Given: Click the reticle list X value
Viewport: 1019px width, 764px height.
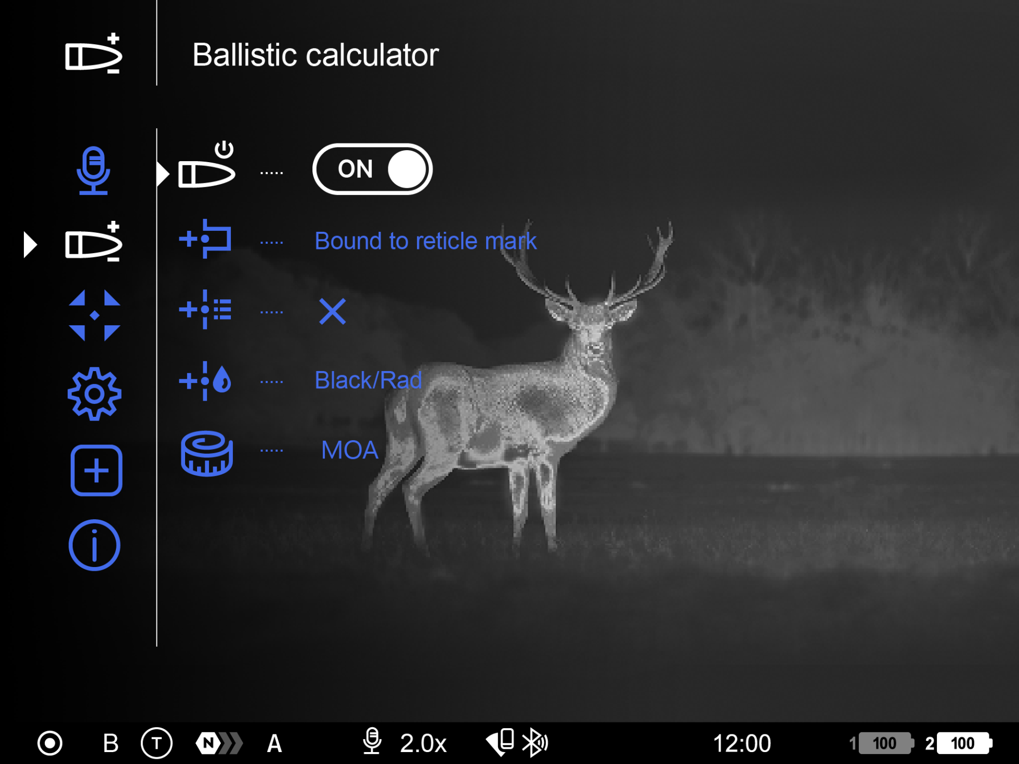Looking at the screenshot, I should click(x=332, y=311).
